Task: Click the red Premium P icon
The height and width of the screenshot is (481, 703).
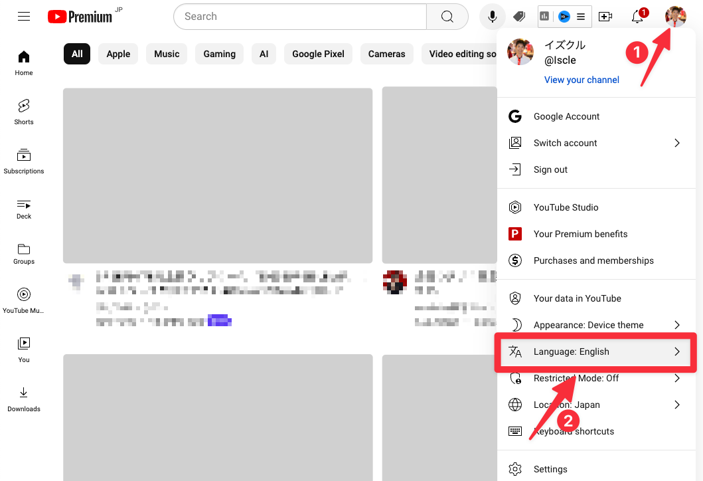Action: [x=515, y=234]
